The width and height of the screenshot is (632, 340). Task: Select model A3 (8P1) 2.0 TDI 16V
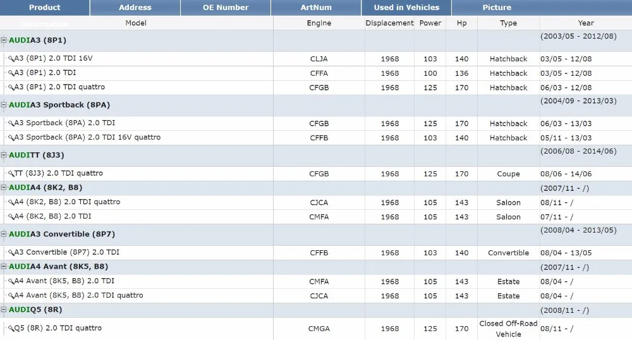(x=53, y=58)
